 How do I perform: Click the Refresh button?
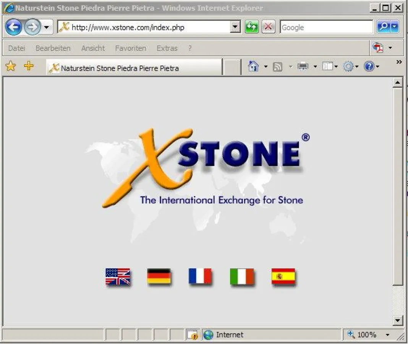(251, 27)
